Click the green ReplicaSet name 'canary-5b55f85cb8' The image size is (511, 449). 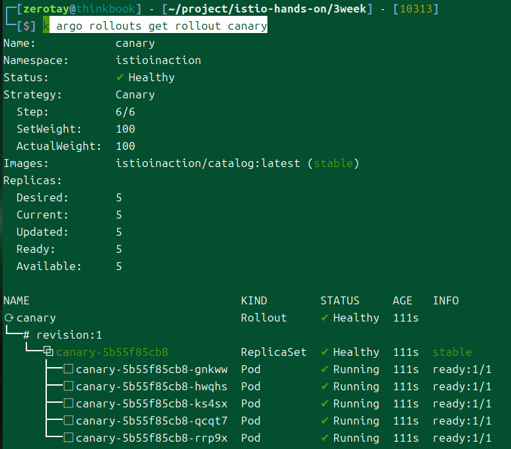coord(112,352)
